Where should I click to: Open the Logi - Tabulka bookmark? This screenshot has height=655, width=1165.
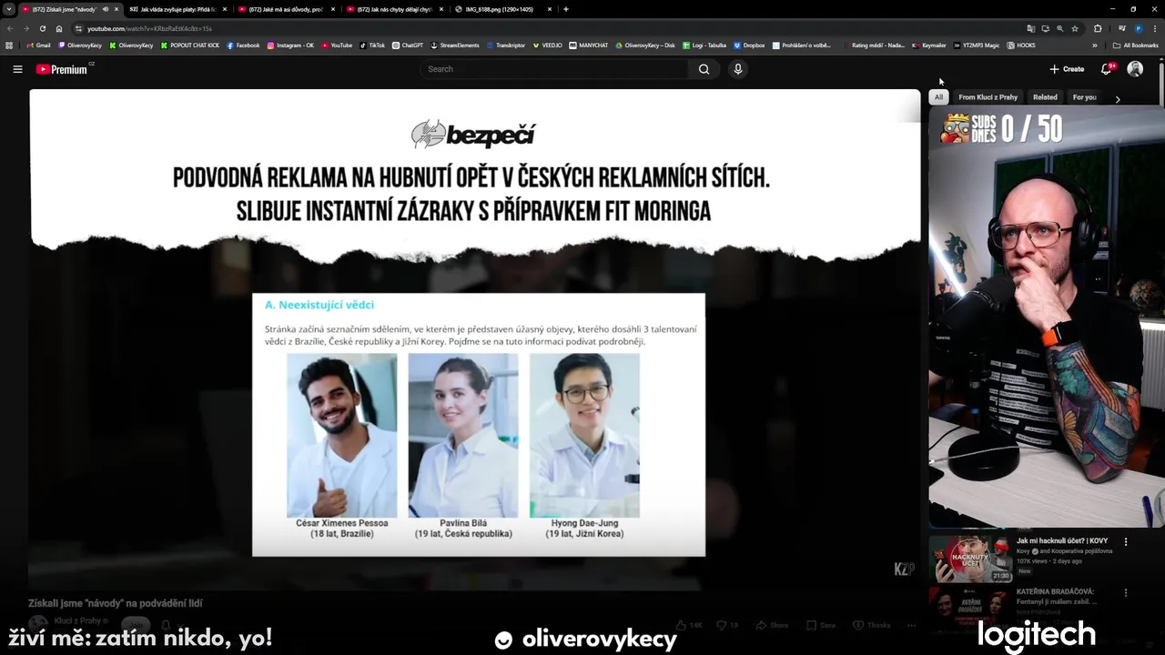click(x=704, y=45)
